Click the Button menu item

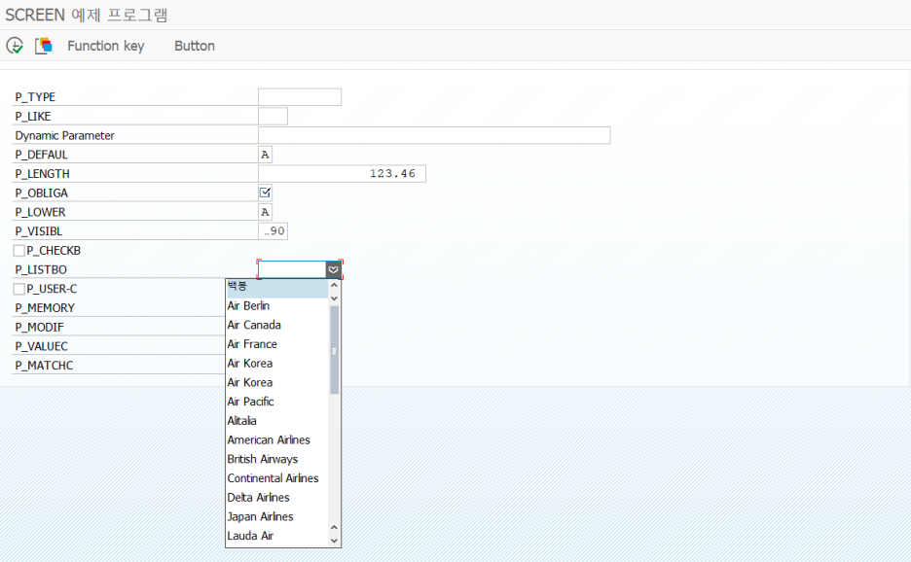pos(194,45)
